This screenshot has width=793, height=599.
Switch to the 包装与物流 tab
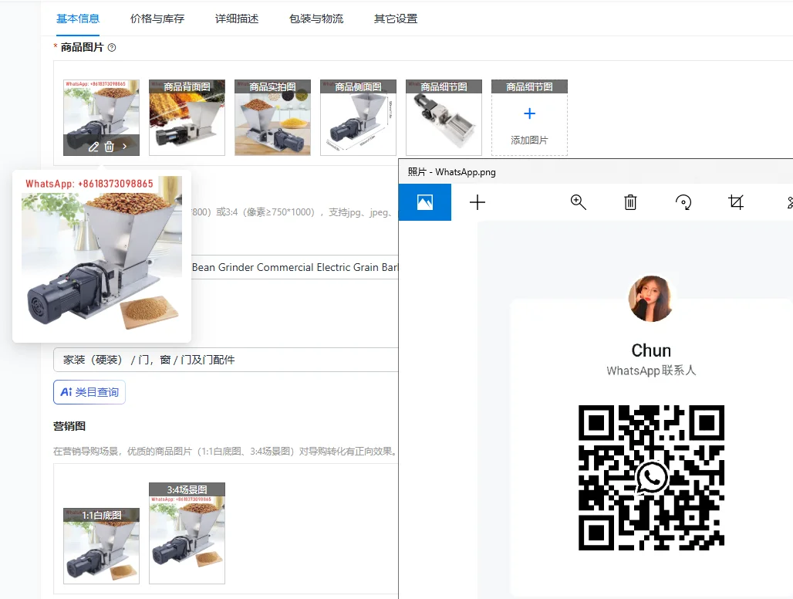(316, 17)
